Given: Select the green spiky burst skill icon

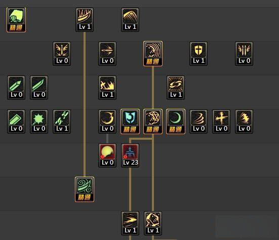Looking at the screenshot, I should 39,122.
